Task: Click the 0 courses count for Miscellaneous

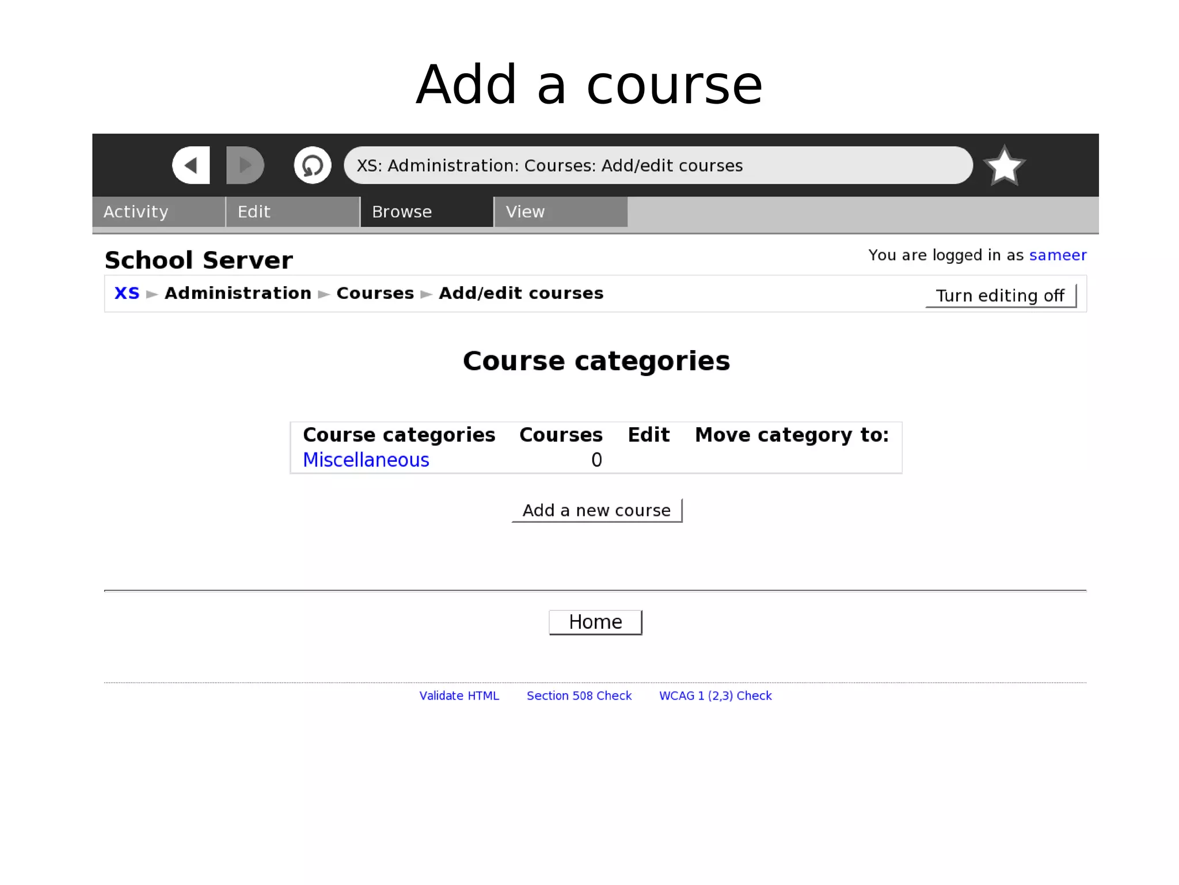Action: click(x=597, y=460)
